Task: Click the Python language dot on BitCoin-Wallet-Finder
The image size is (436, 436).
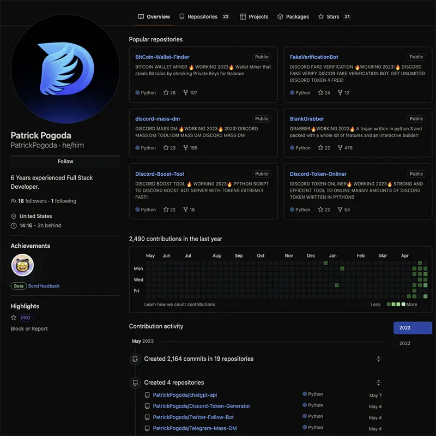Action: 137,92
